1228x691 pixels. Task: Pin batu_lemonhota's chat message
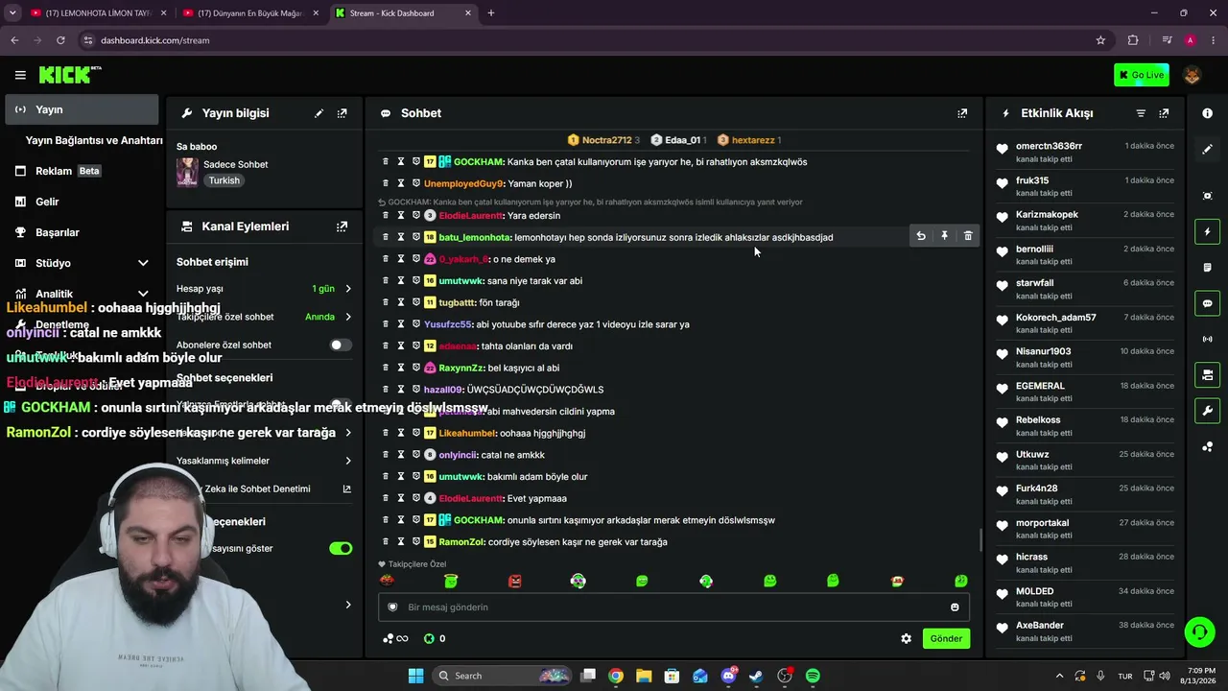tap(944, 236)
